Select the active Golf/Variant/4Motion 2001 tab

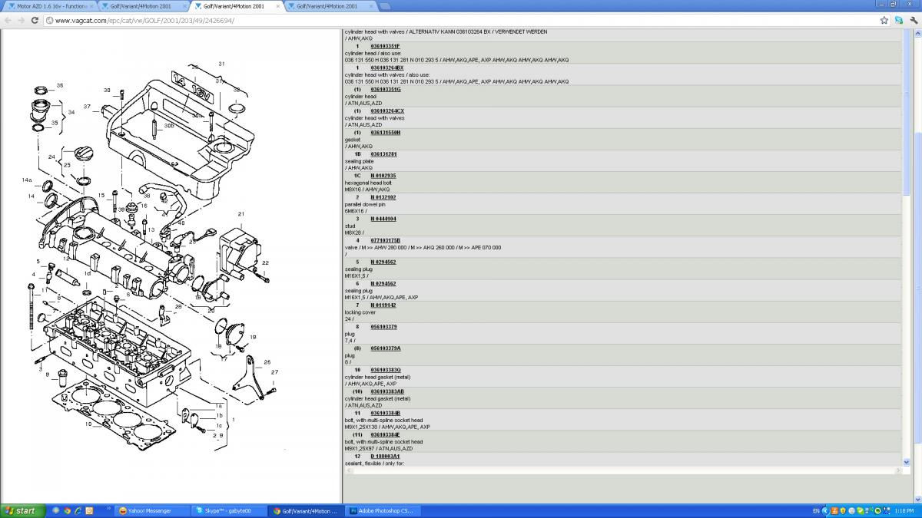(236, 6)
